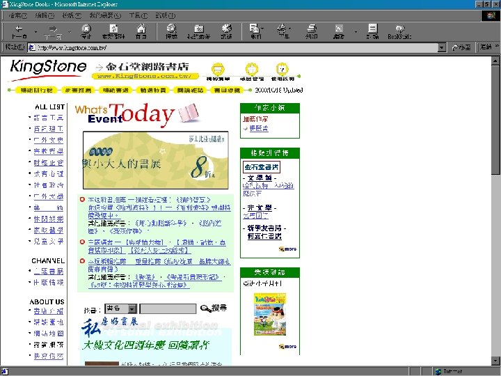Click the Edit page toolbar icon
The height and width of the screenshot is (376, 501).
coord(339,31)
